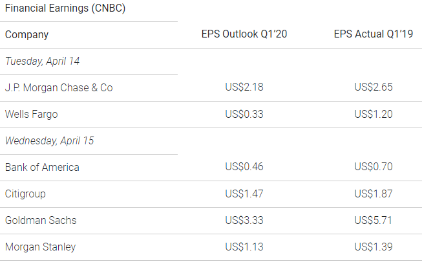422x266 pixels.
Task: Select the Company column header
Action: click(x=26, y=35)
